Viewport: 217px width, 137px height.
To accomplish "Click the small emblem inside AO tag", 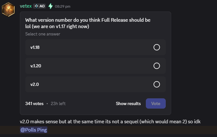I will [x=36, y=6].
